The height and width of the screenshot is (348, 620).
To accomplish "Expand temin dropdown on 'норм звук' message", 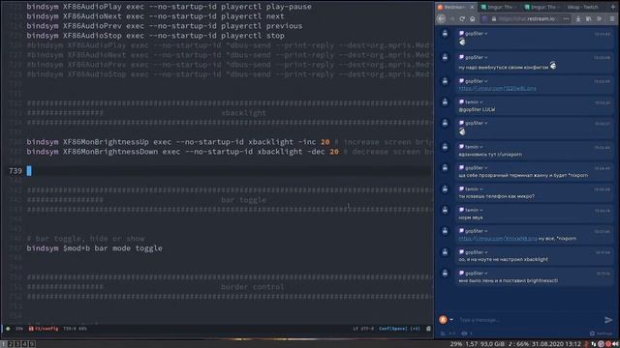I will point(481,210).
